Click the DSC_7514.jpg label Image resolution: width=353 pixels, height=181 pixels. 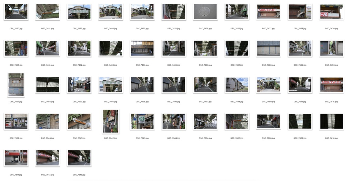pos(300,101)
